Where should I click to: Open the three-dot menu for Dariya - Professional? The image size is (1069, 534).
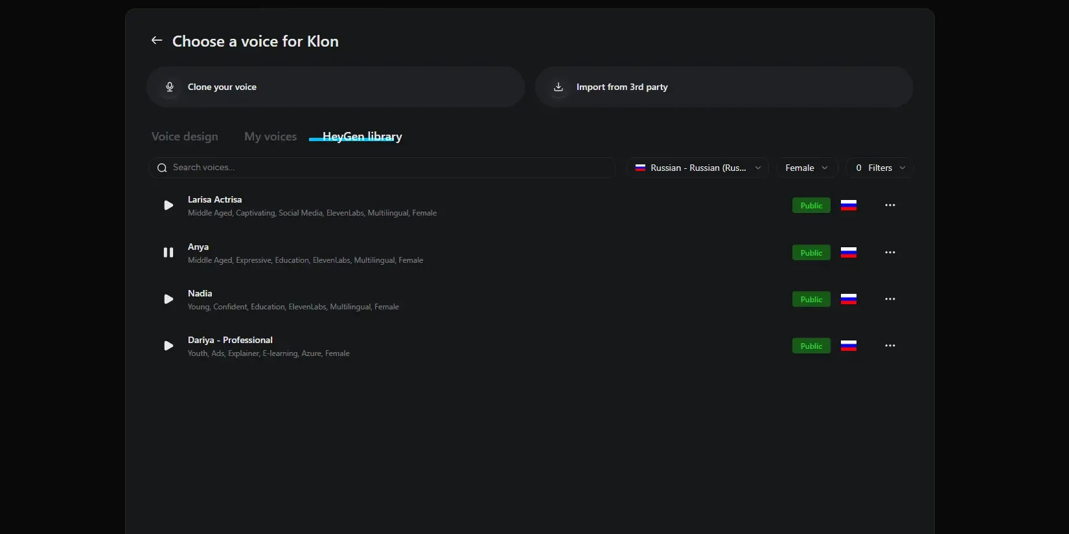[x=890, y=346]
